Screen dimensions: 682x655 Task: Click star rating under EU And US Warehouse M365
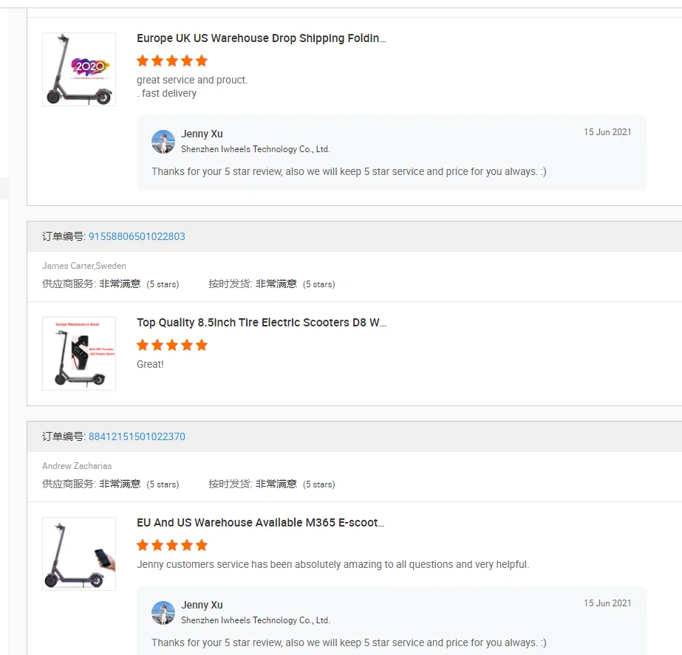[172, 545]
